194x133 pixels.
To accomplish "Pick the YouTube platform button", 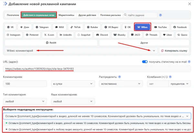I will tap(160, 28).
